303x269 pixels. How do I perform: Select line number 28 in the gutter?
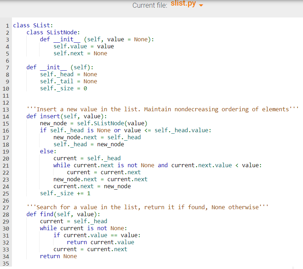(x=6, y=214)
